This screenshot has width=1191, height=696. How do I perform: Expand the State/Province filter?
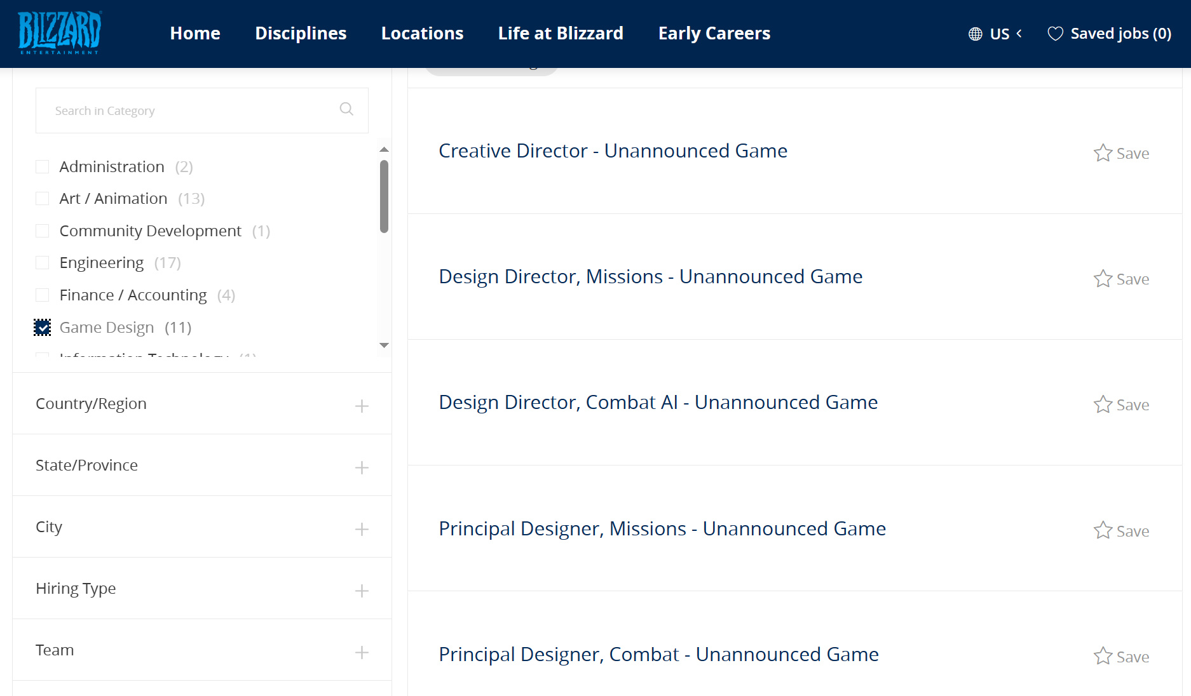click(202, 465)
